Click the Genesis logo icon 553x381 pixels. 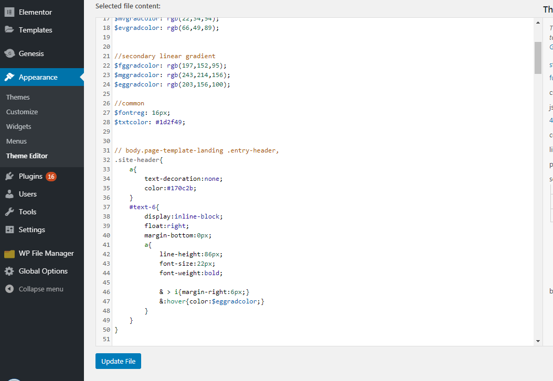[9, 53]
